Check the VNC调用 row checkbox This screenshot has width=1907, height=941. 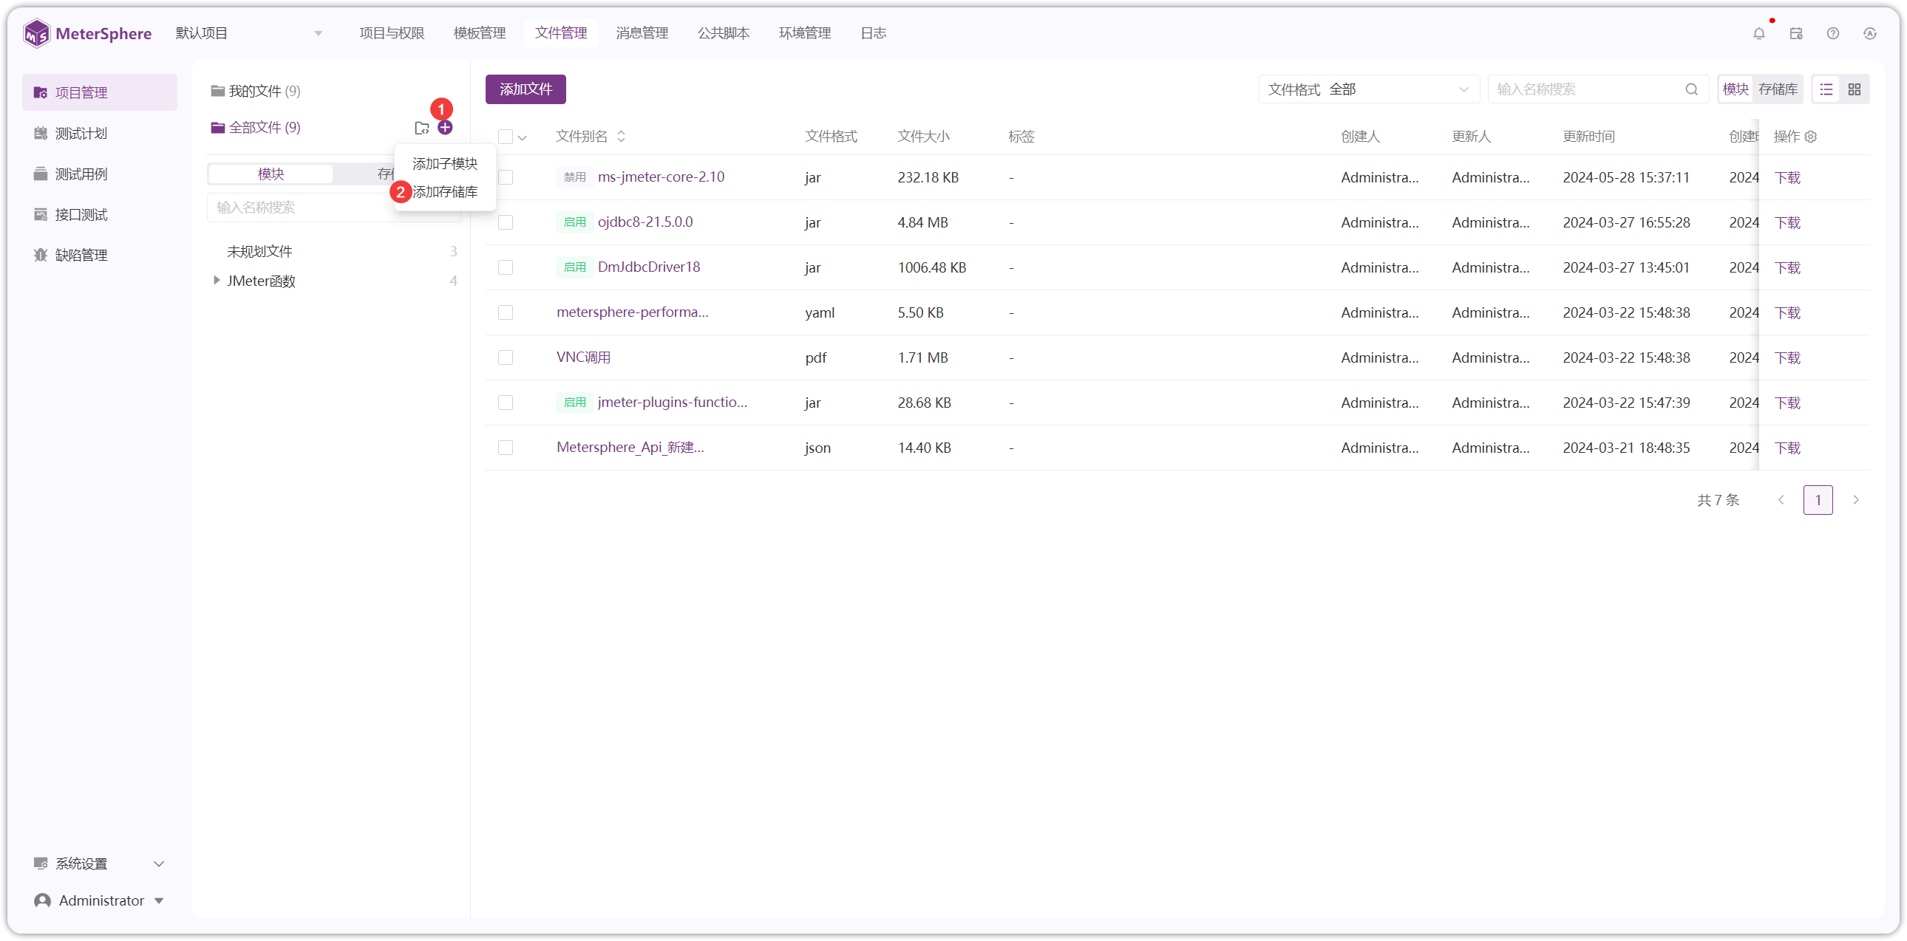pyautogui.click(x=506, y=358)
